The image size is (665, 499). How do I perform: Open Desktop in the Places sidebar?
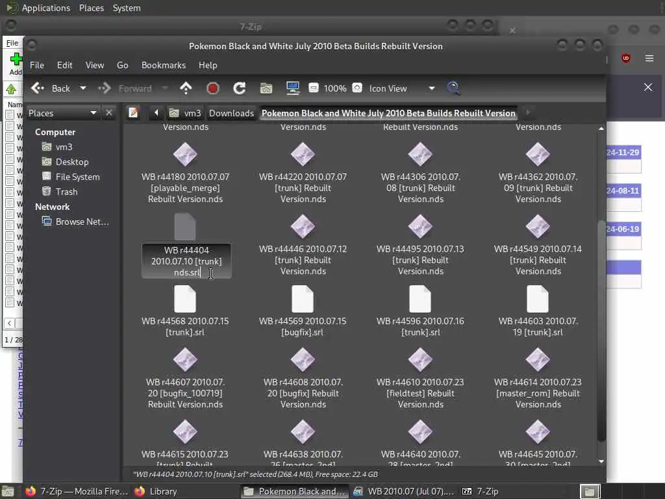pos(66,162)
